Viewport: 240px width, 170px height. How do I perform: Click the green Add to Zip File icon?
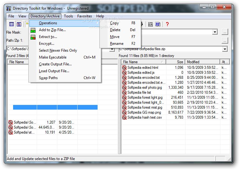click(33, 30)
